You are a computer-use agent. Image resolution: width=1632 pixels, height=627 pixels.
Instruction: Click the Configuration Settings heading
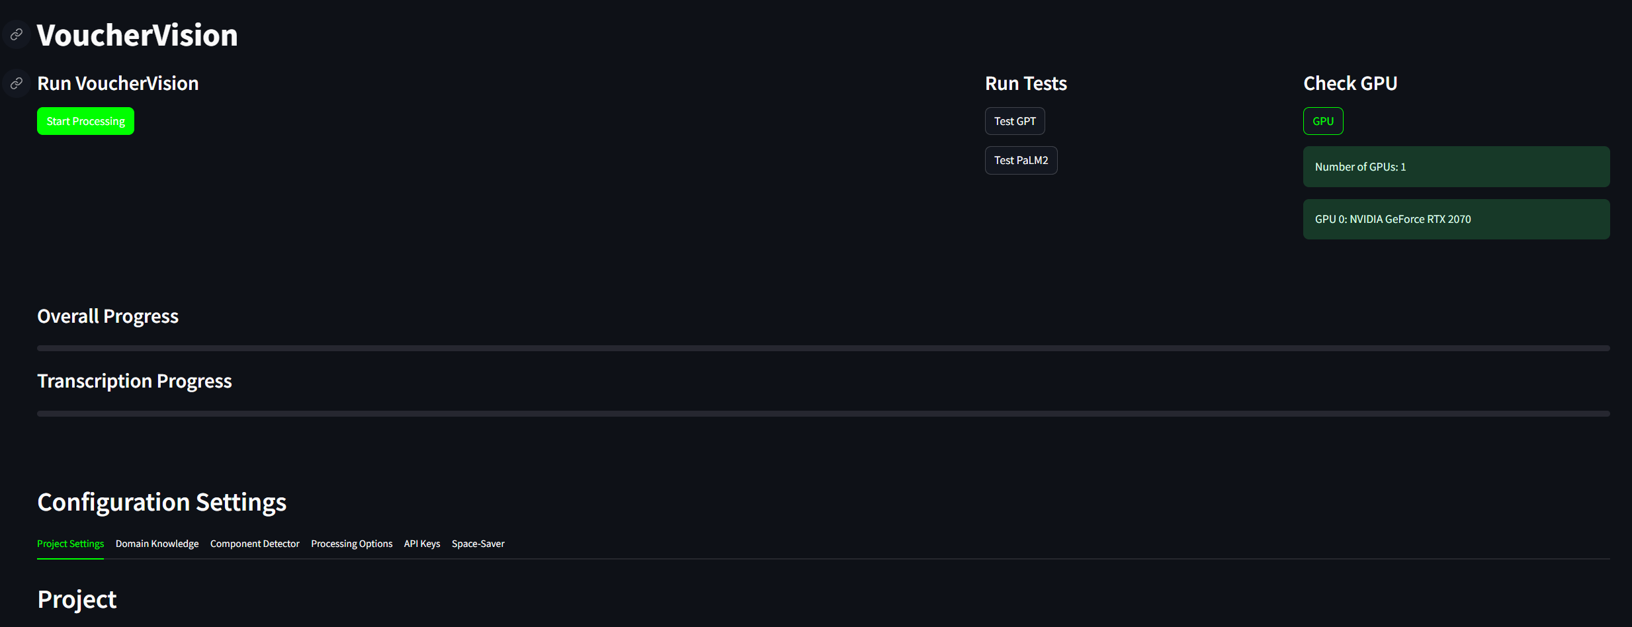tap(162, 502)
